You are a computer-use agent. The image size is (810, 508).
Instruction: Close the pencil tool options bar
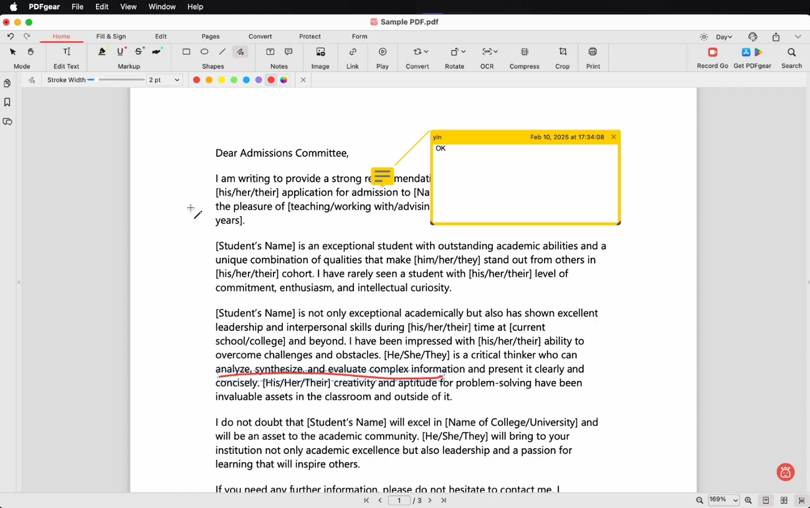click(303, 80)
